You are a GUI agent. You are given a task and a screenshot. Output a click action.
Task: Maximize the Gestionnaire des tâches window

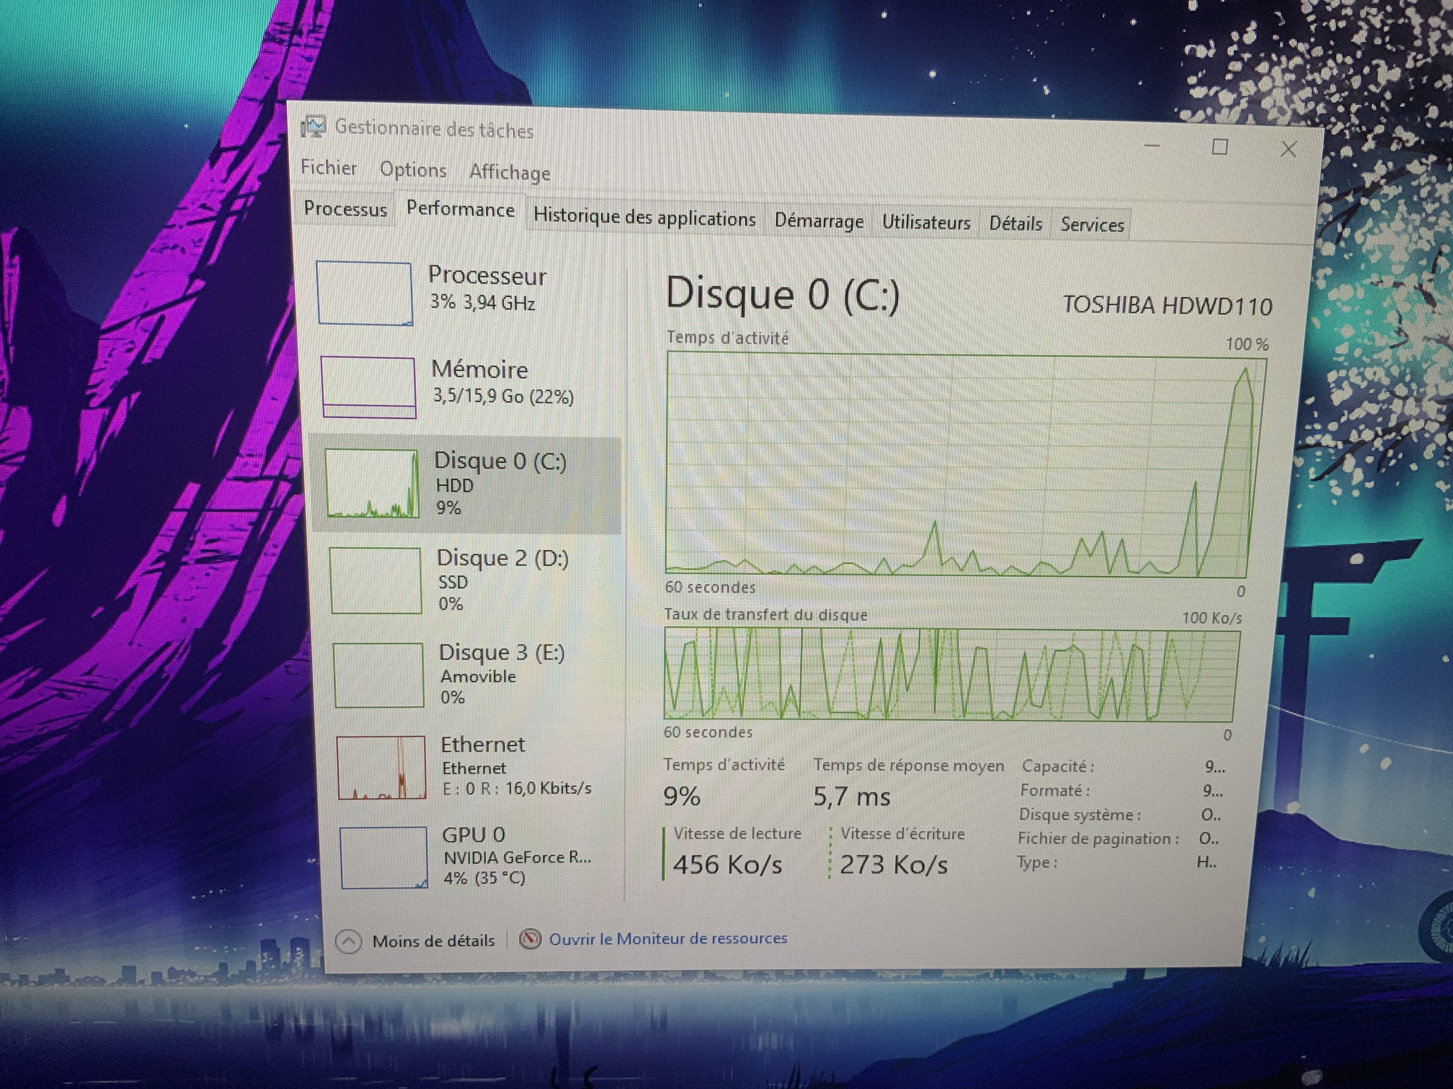click(1220, 147)
